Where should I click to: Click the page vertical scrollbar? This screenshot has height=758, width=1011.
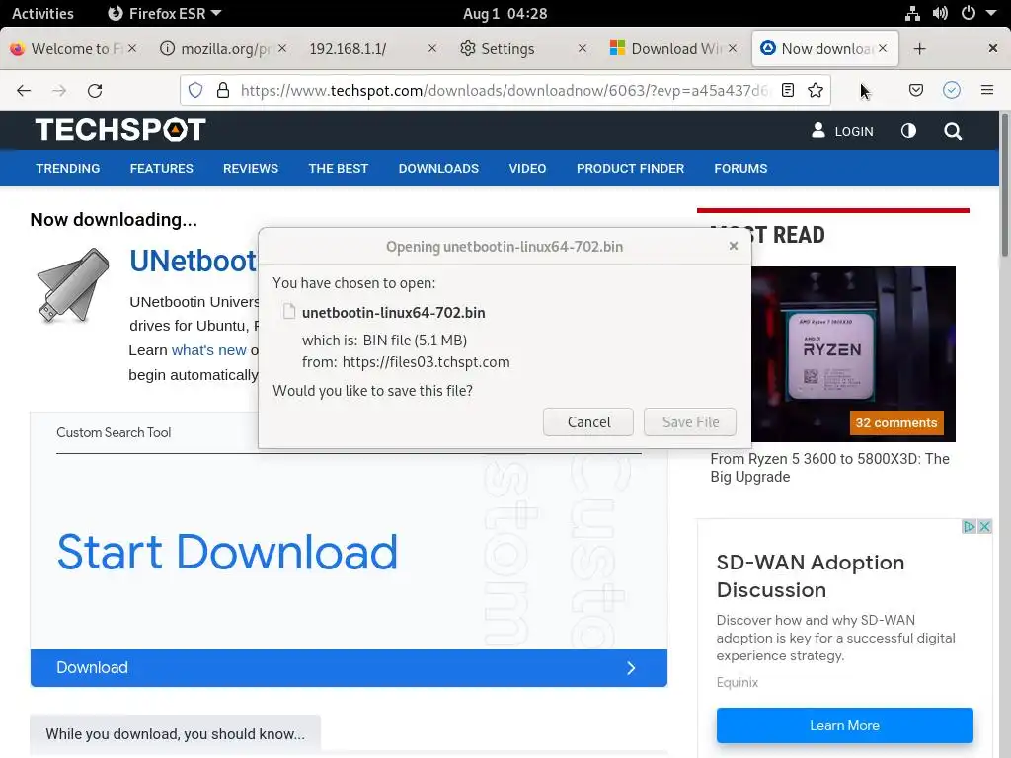click(x=1004, y=187)
